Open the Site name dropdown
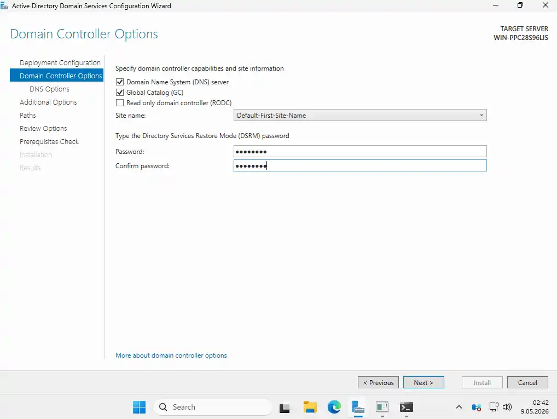557x419 pixels. pyautogui.click(x=360, y=115)
